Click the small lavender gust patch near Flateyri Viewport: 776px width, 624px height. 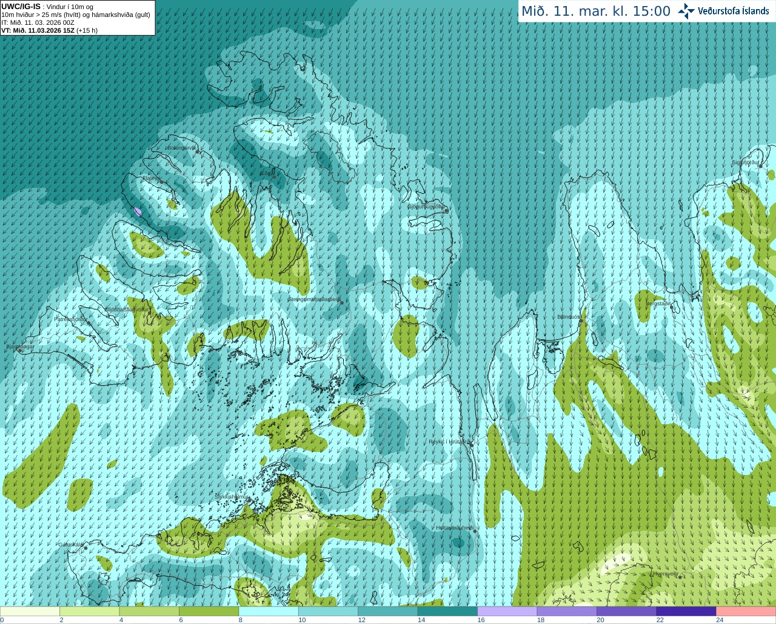138,211
